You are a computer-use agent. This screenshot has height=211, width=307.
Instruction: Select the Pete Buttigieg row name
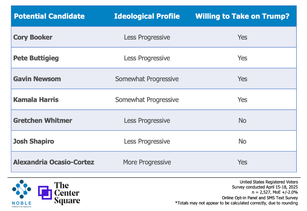tap(36, 58)
